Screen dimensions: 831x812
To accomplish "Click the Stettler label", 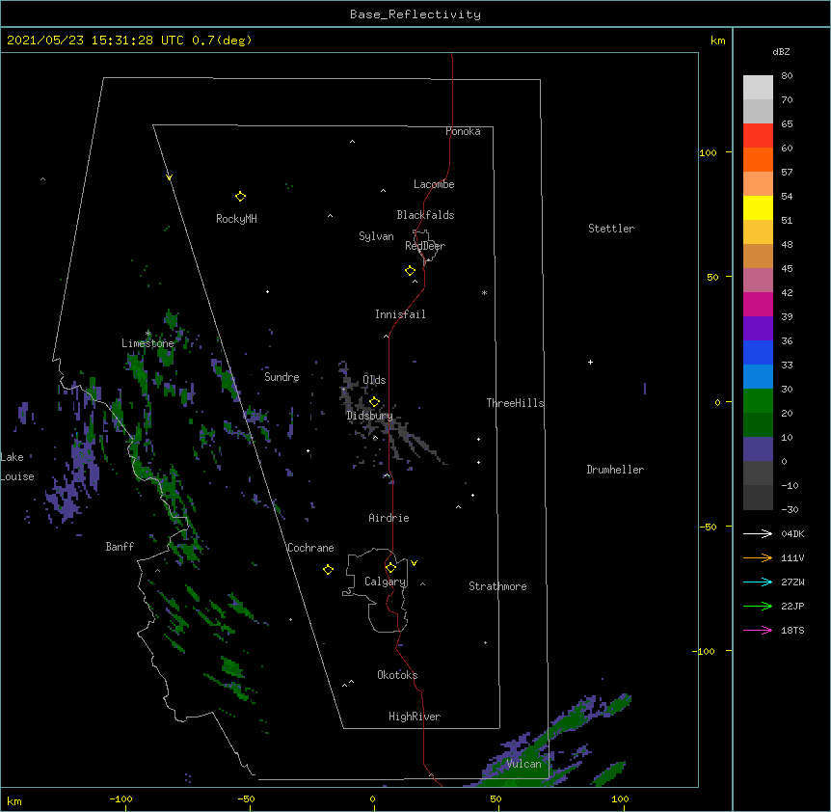I will pyautogui.click(x=611, y=229).
